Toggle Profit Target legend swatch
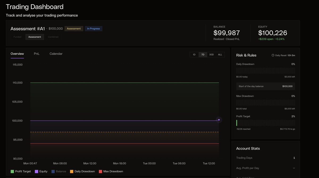The height and width of the screenshot is (178, 319). coord(12,171)
